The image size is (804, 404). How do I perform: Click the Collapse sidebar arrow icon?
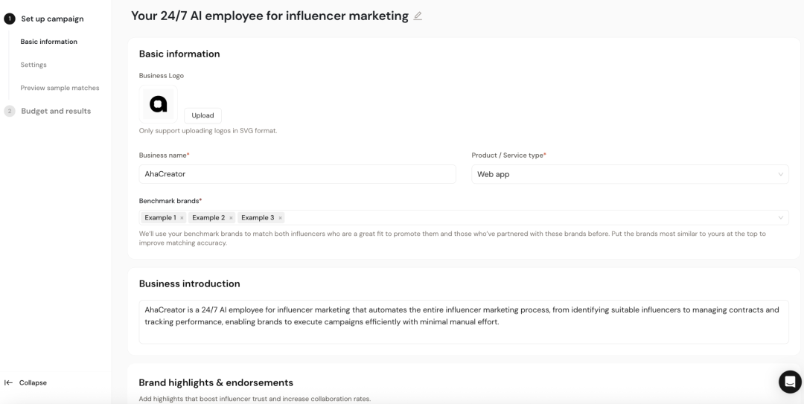[x=9, y=382]
